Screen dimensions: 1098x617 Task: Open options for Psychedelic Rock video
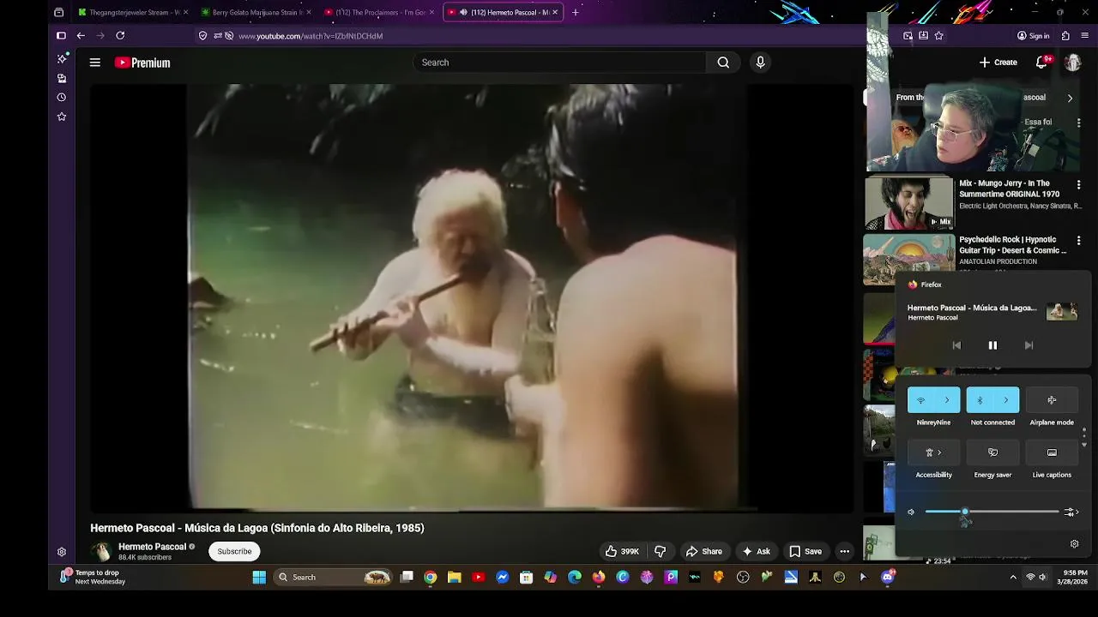[1079, 241]
